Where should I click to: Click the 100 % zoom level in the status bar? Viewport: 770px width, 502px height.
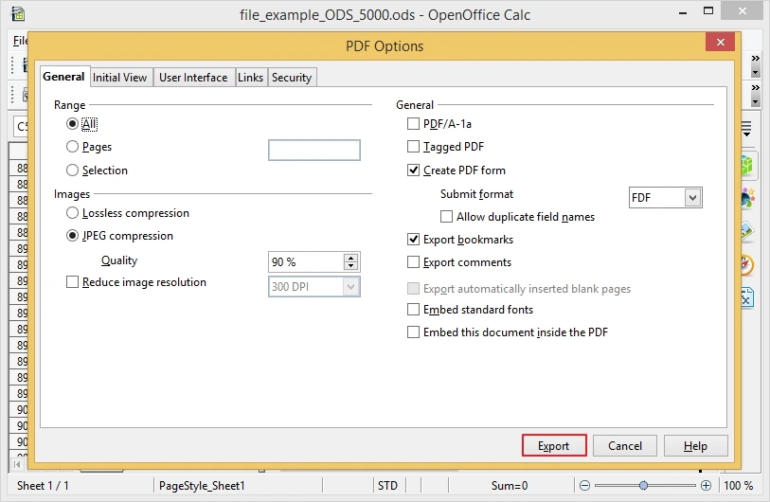click(x=738, y=485)
